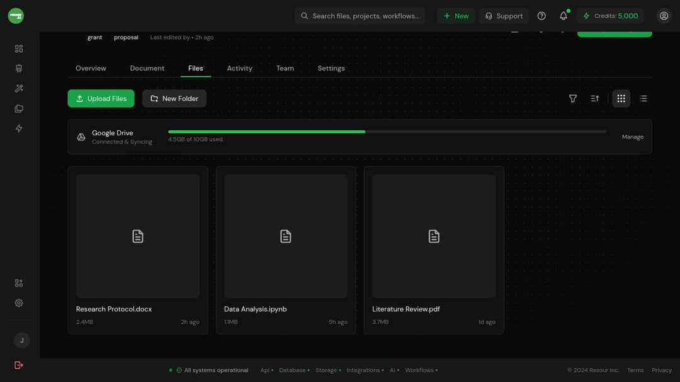Expand the New creation menu
This screenshot has width=680, height=382.
click(x=455, y=16)
